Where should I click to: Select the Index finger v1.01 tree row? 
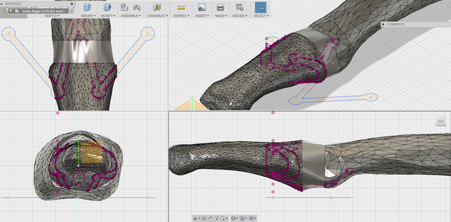click(38, 11)
